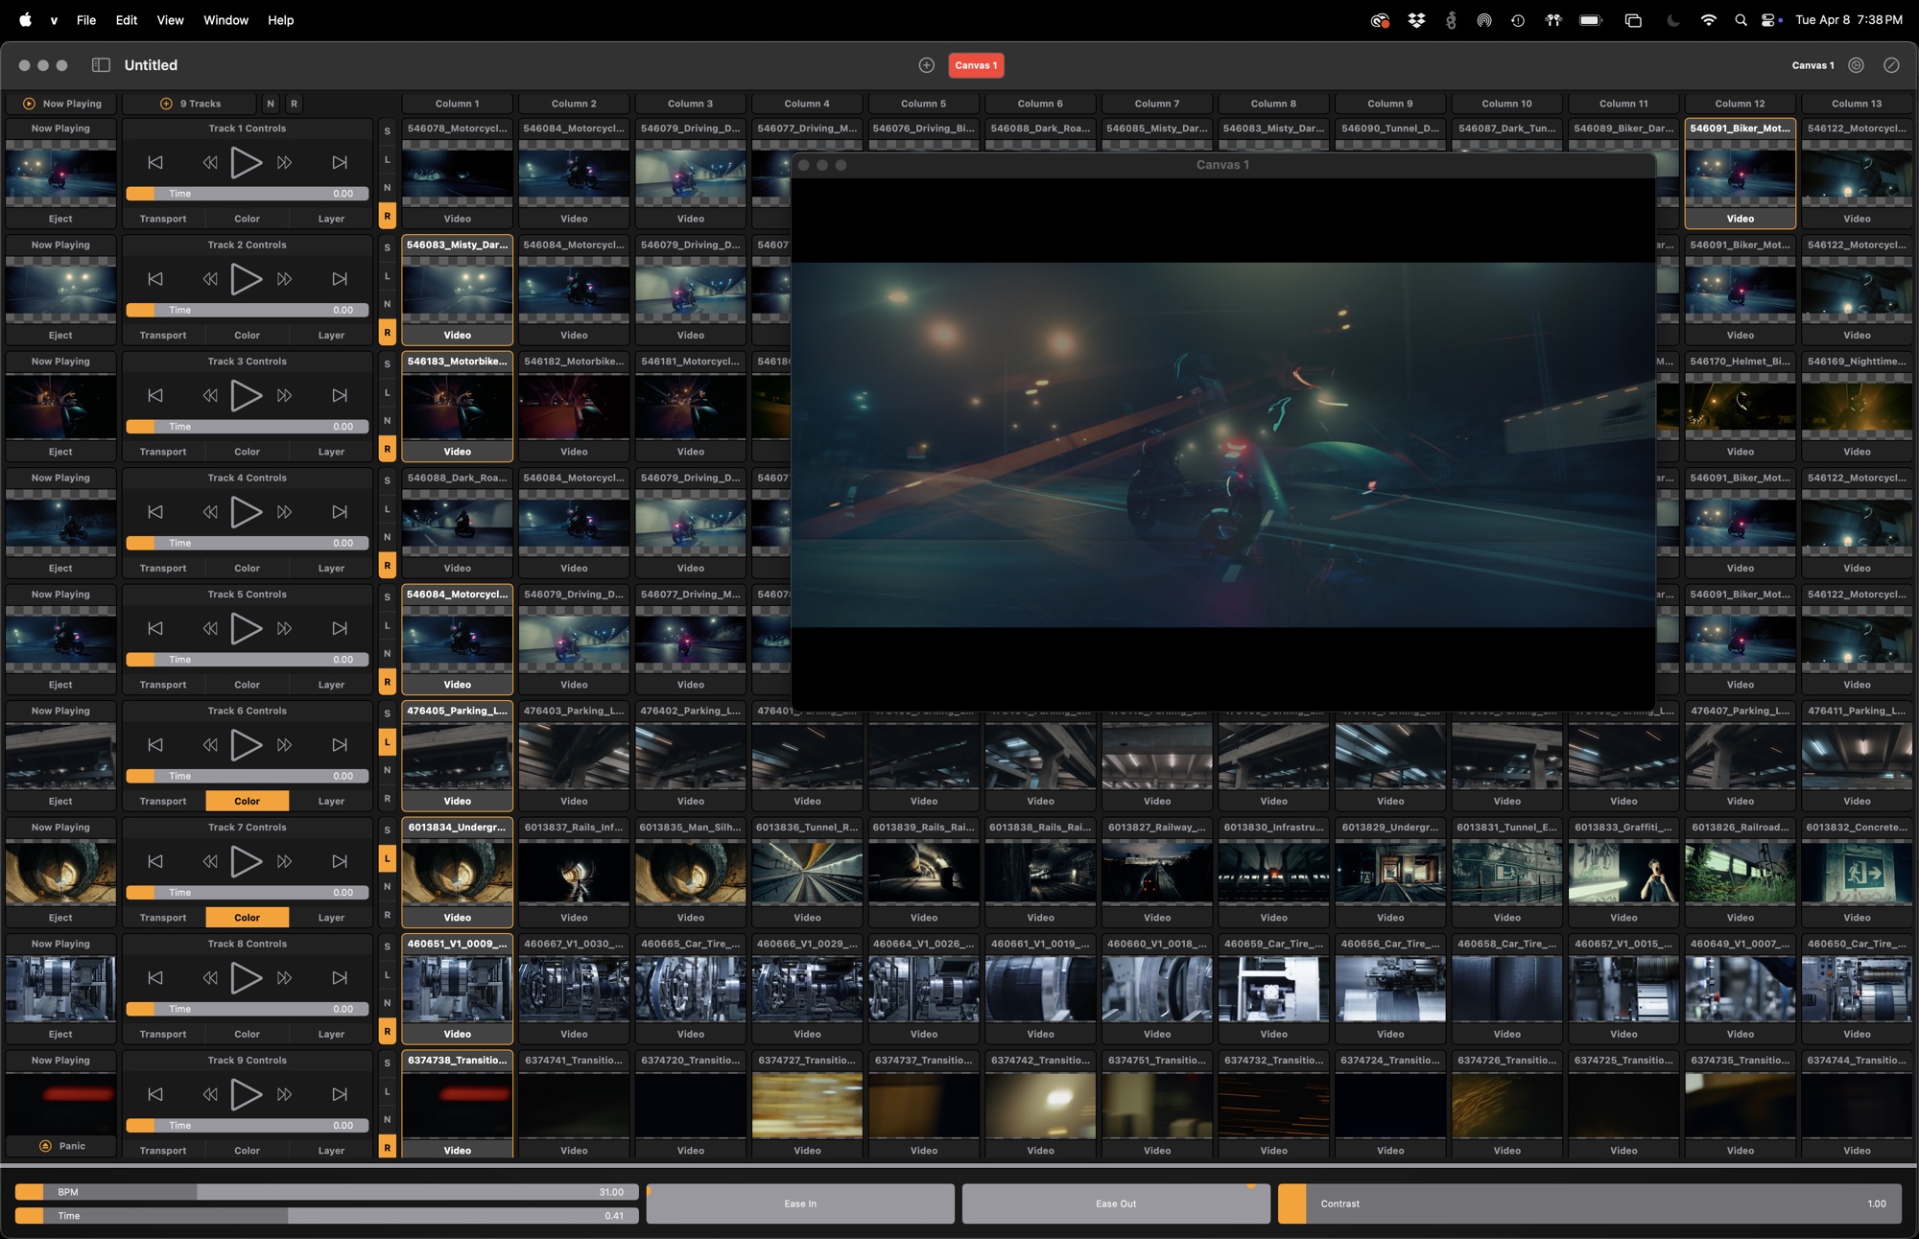Fast-forward Track 5 with double-arrow icon
1919x1239 pixels.
coord(284,628)
